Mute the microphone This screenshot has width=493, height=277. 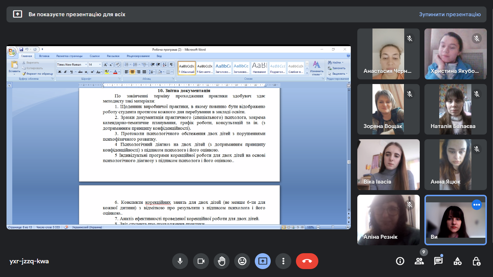click(180, 261)
